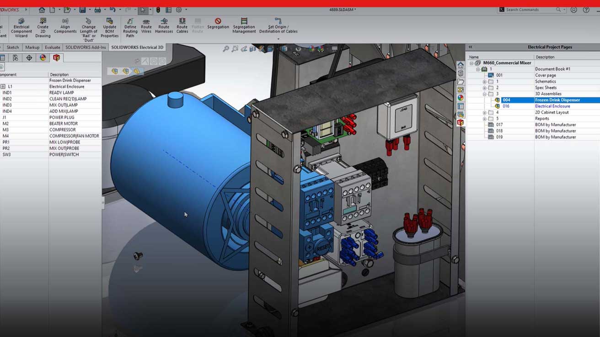The width and height of the screenshot is (600, 337).
Task: Expand the L1 Electrical Enclosure component
Action: [3, 86]
